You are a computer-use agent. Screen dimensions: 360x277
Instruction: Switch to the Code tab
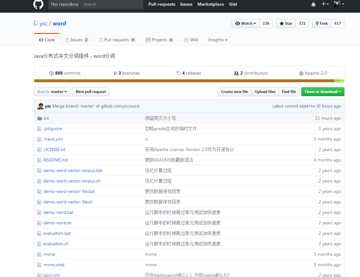[47, 40]
